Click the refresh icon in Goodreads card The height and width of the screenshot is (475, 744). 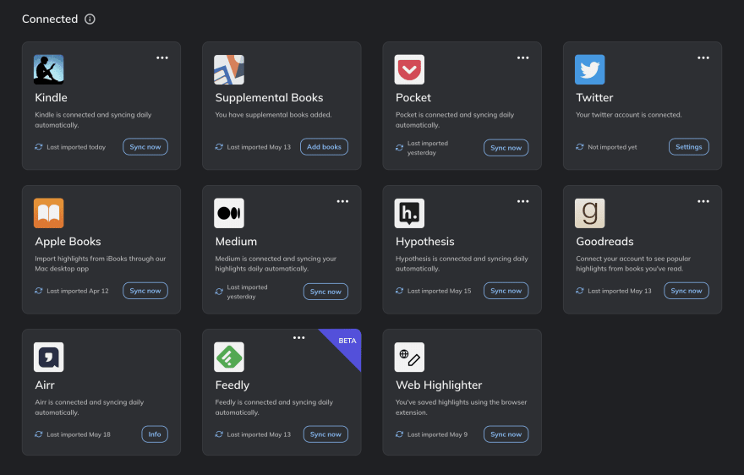click(x=580, y=291)
